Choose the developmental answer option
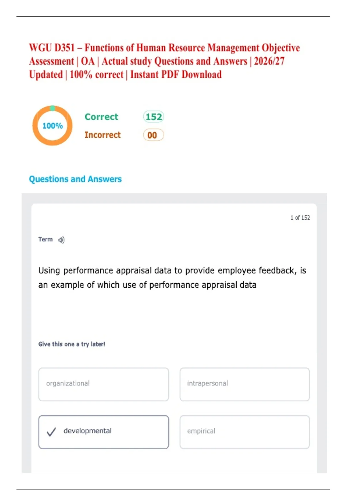This screenshot has height=490, width=346. click(104, 432)
